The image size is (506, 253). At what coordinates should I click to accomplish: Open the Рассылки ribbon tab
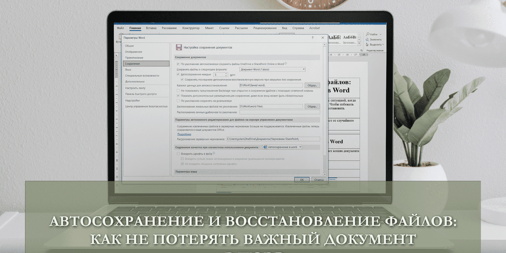pos(241,28)
